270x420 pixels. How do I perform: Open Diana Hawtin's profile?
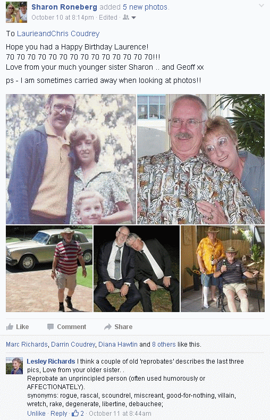(118, 344)
